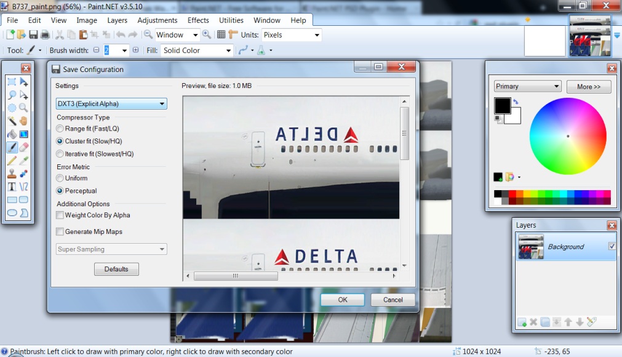Screen dimensions: 622x357
Task: Click the Save toolbar icon
Action: pos(33,34)
